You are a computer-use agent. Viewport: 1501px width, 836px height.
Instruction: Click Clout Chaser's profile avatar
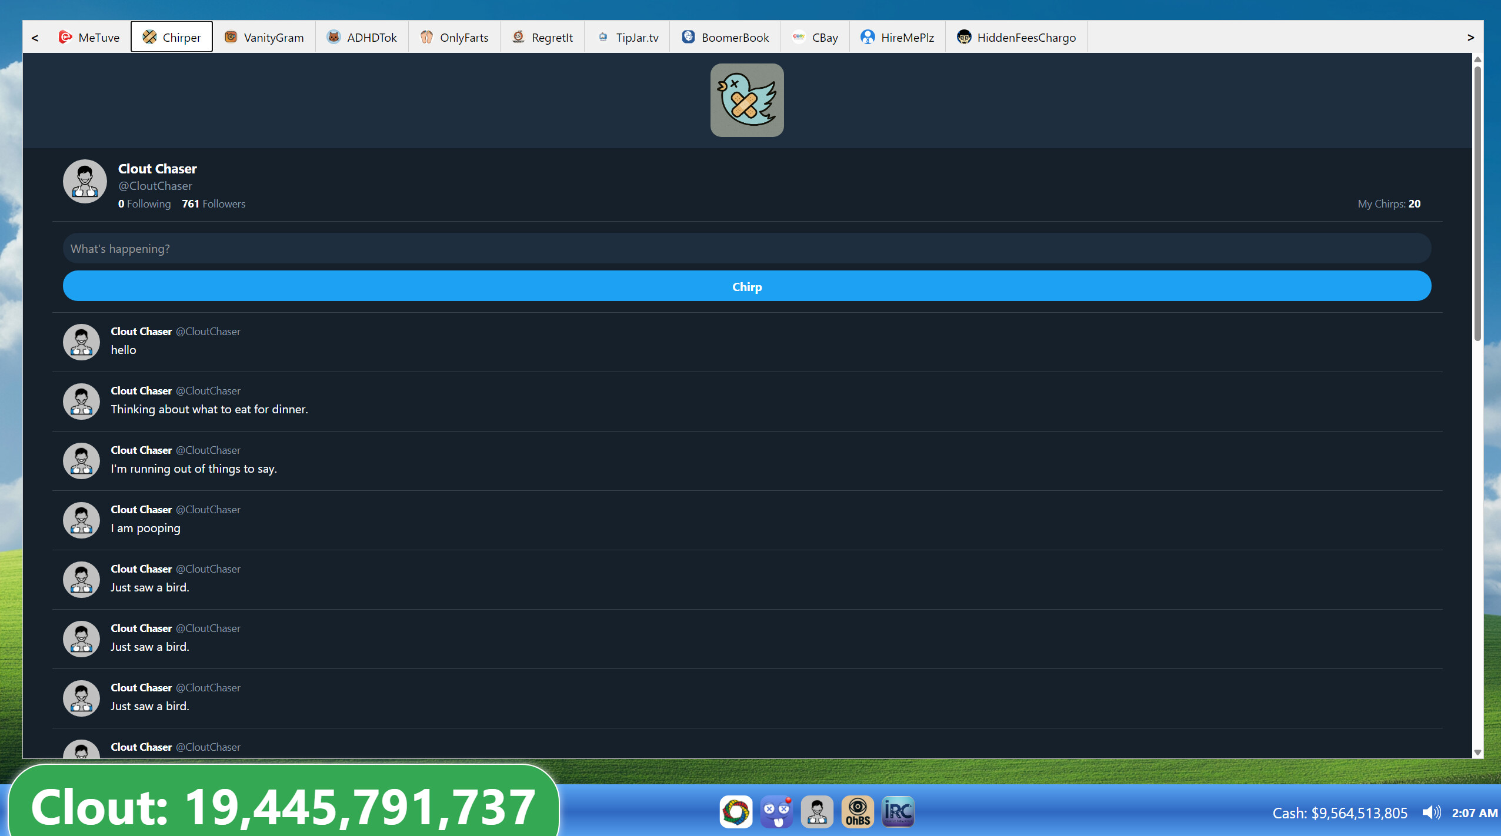coord(85,181)
